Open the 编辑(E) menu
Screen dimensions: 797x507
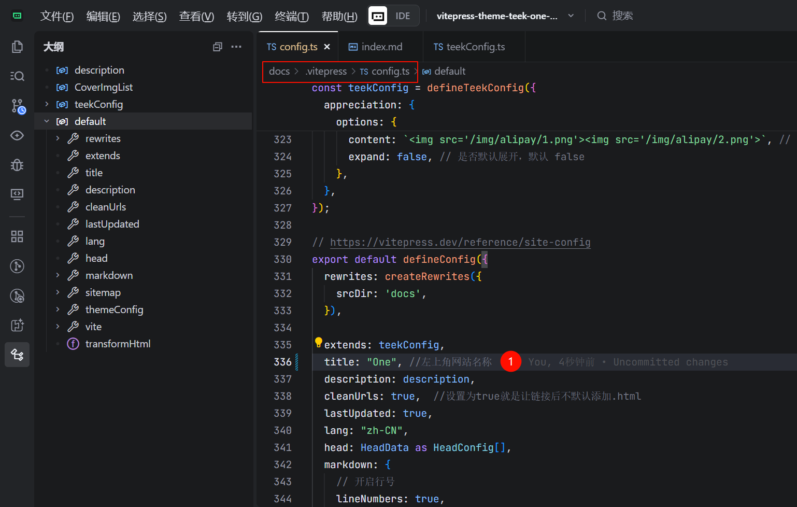tap(103, 16)
